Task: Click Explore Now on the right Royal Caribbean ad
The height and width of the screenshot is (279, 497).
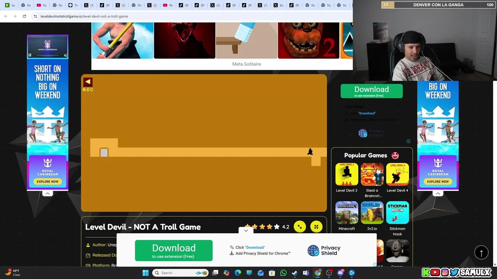Action: (438, 181)
